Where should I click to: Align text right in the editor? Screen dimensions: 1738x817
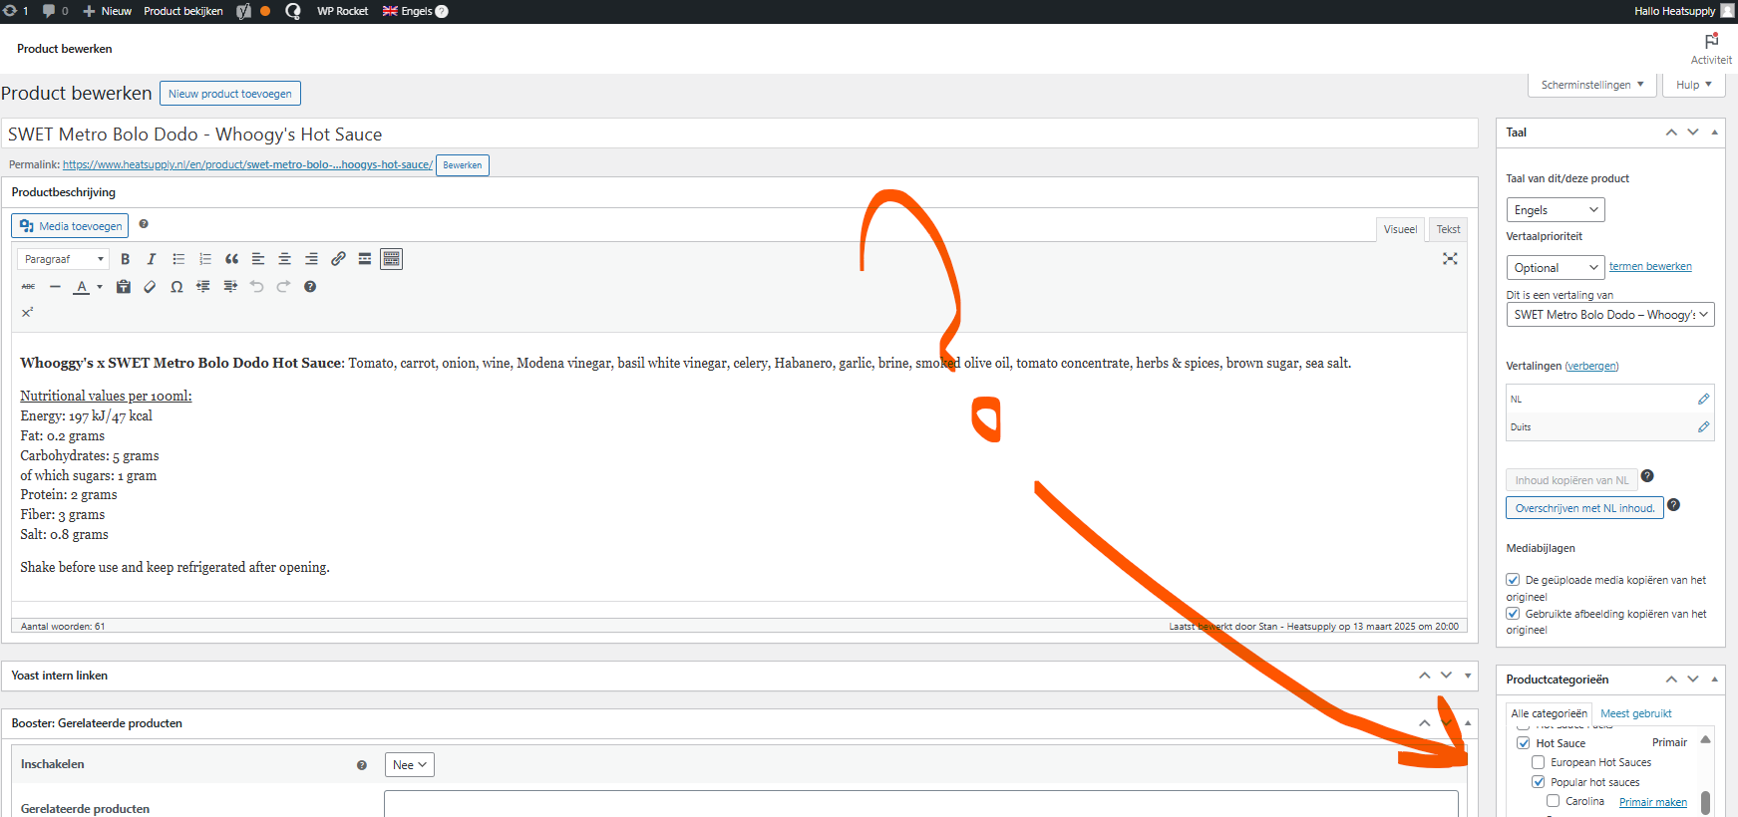pyautogui.click(x=311, y=259)
